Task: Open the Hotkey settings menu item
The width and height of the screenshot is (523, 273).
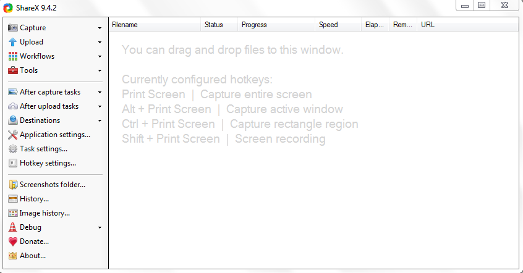Action: [48, 163]
